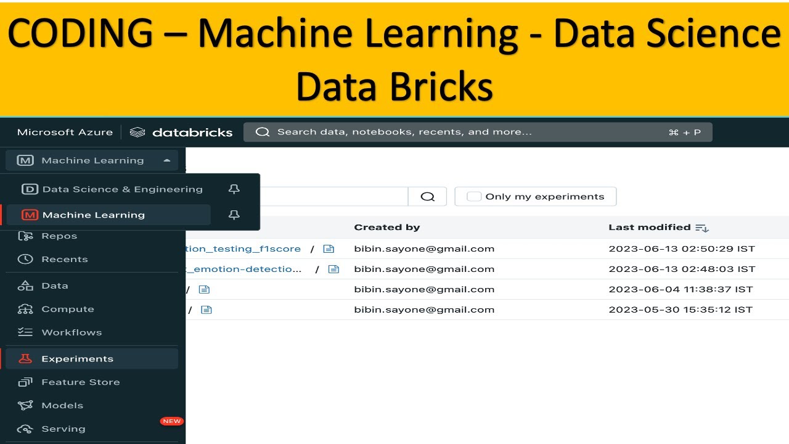Screen dimensions: 789x444
Task: Open the Compute section in sidebar
Action: 67,309
